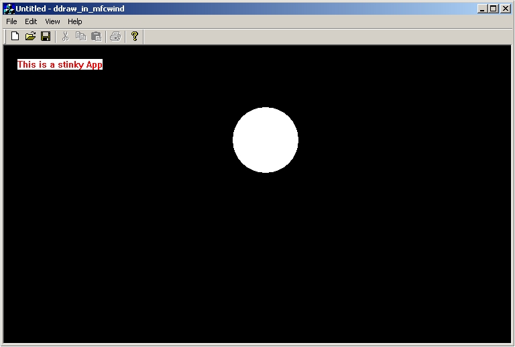Click the application icon in title bar

(9, 9)
